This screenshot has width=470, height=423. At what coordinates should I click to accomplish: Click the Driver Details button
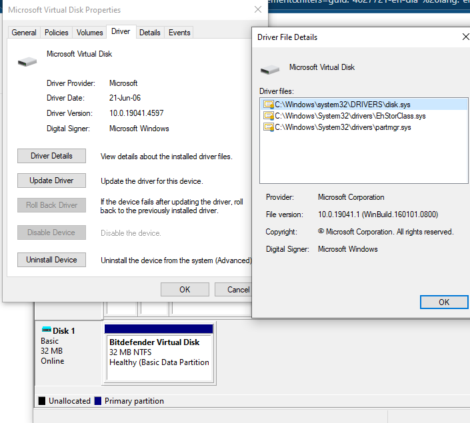pyautogui.click(x=51, y=156)
